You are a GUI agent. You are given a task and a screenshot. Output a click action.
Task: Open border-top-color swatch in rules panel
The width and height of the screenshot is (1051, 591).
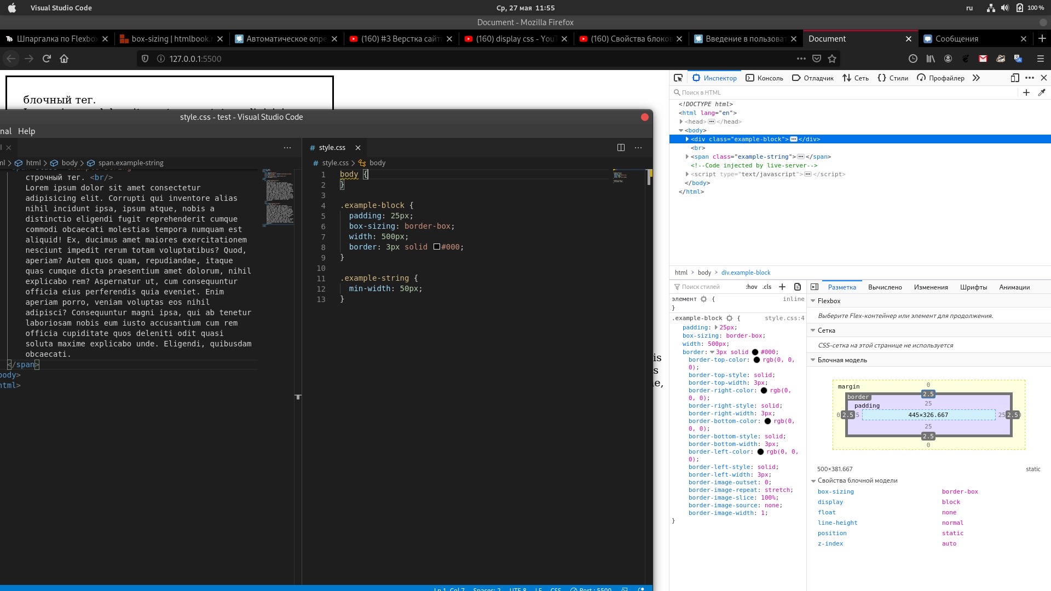[757, 360]
